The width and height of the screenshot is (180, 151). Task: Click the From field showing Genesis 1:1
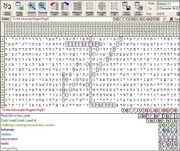[x=168, y=4]
